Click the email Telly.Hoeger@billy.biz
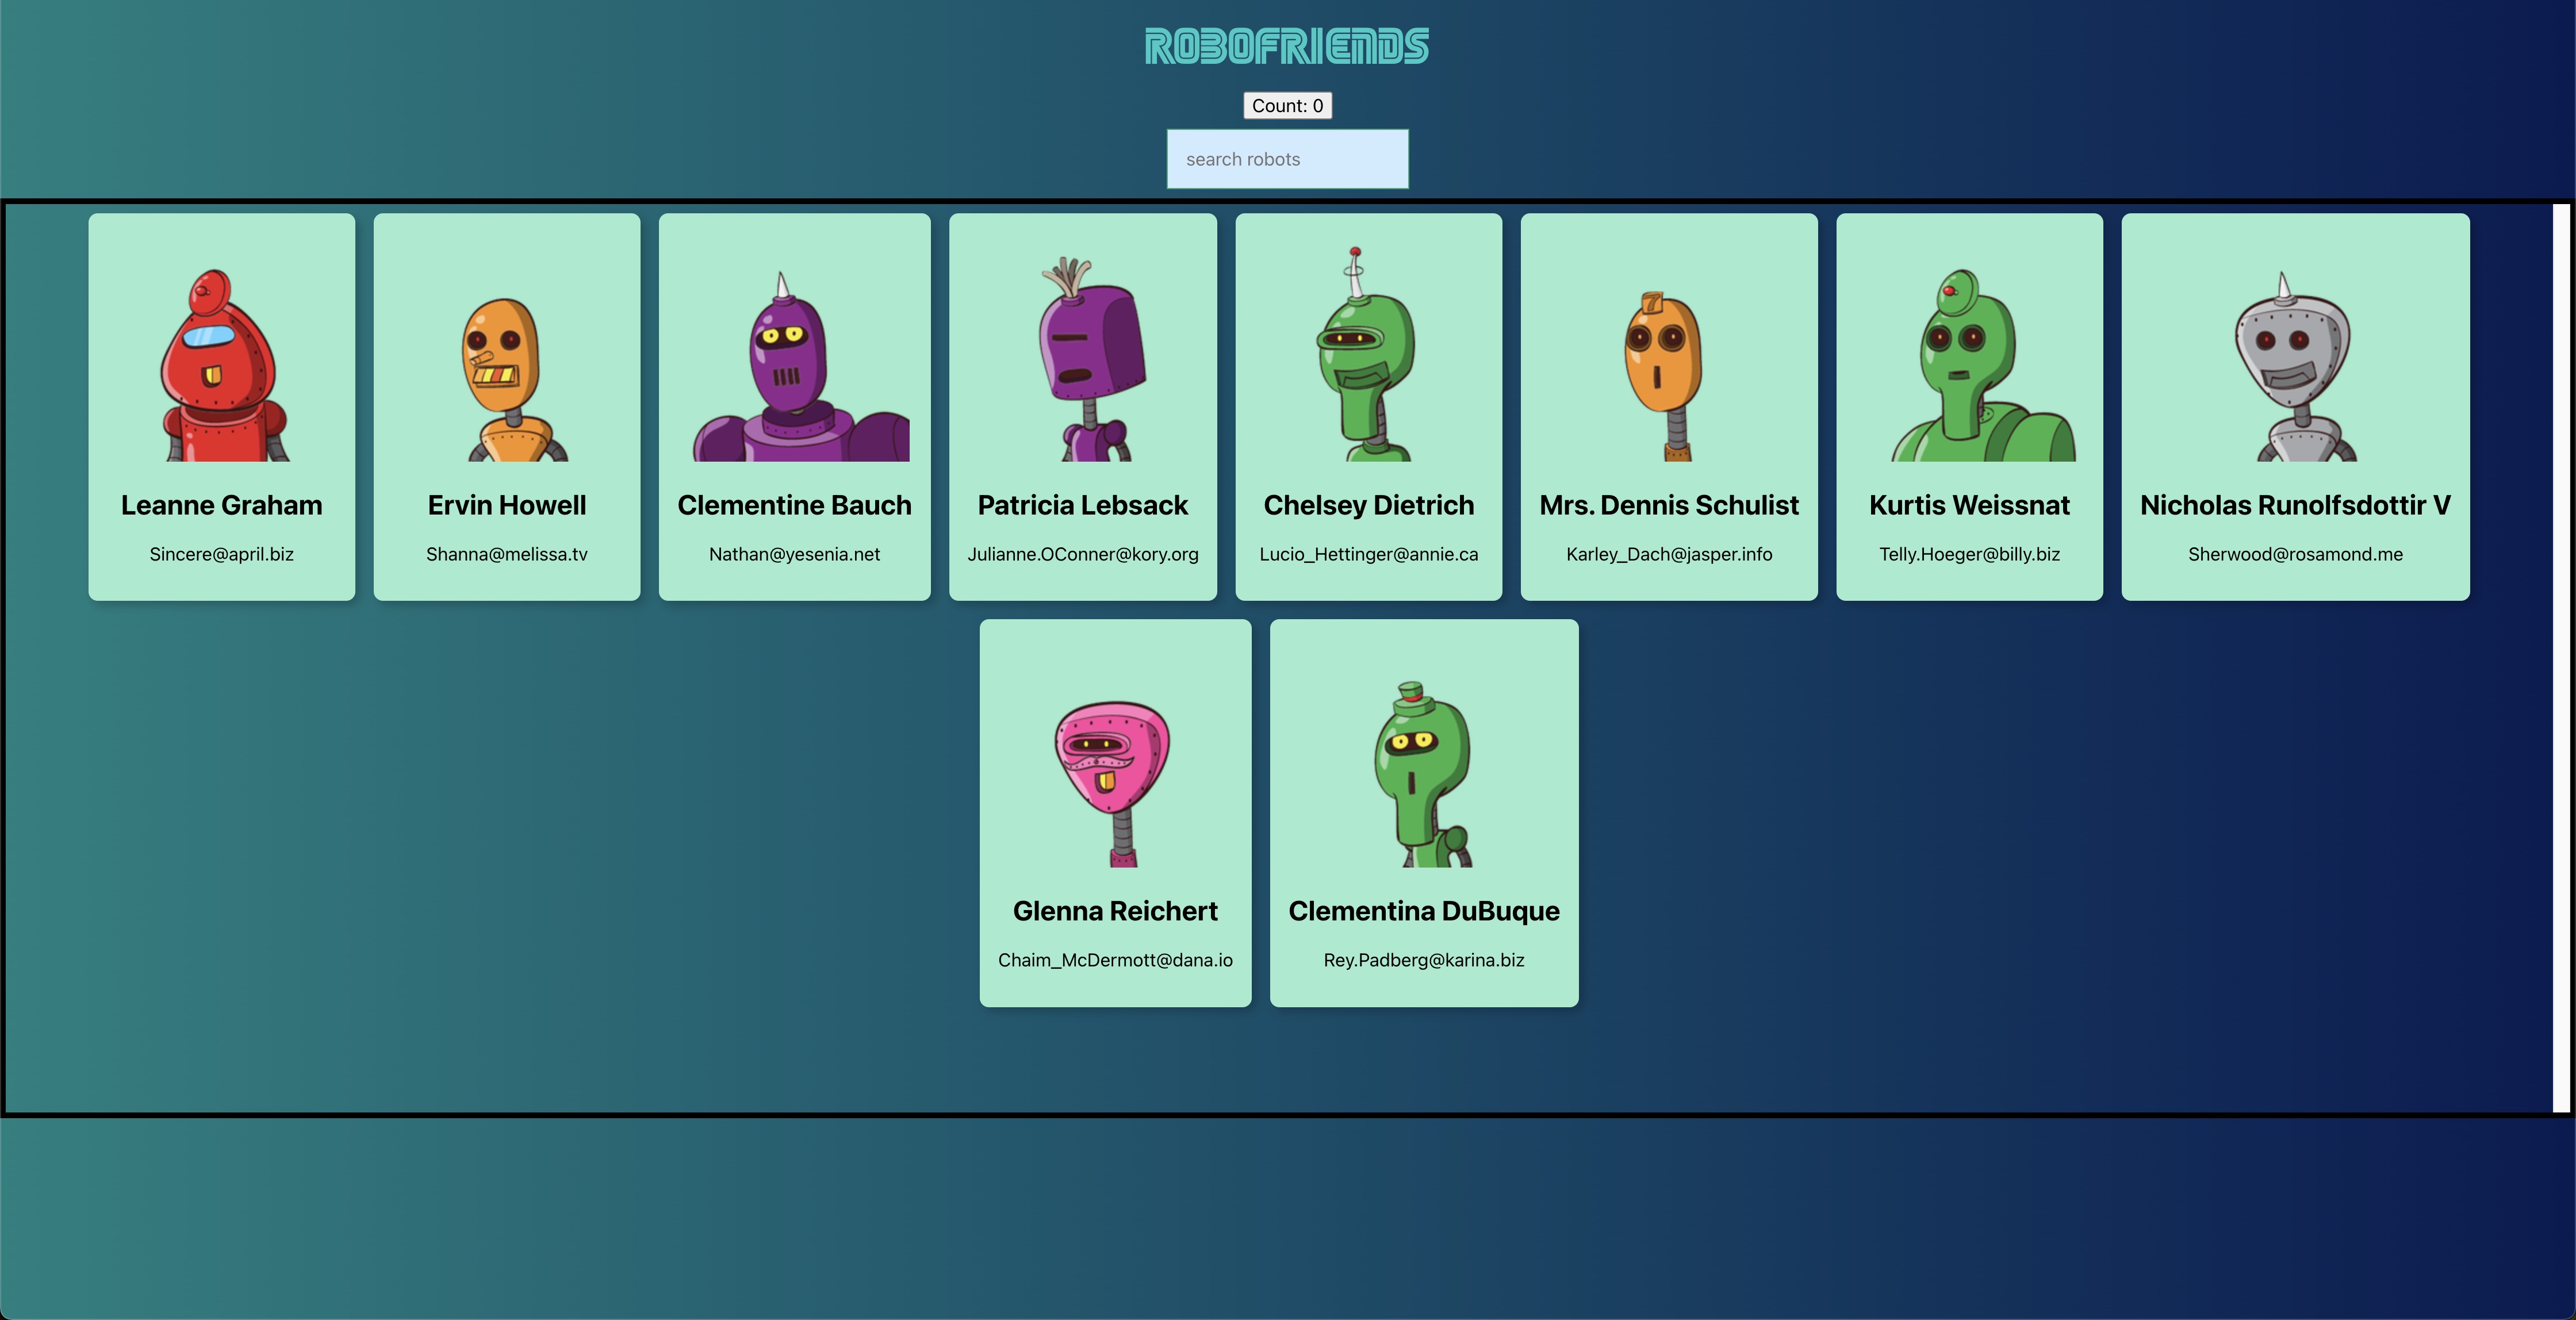Screen dimensions: 2576x1320 click(x=1970, y=554)
